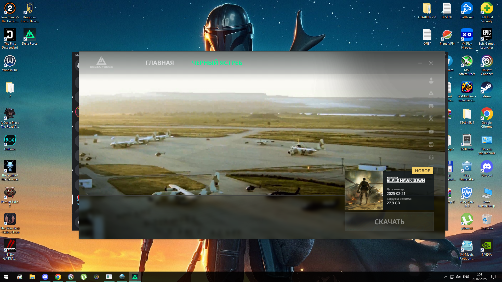This screenshot has width=502, height=282.
Task: Select the ЧЕРНЫЙ ЯСТРЕБ tab
Action: click(217, 63)
